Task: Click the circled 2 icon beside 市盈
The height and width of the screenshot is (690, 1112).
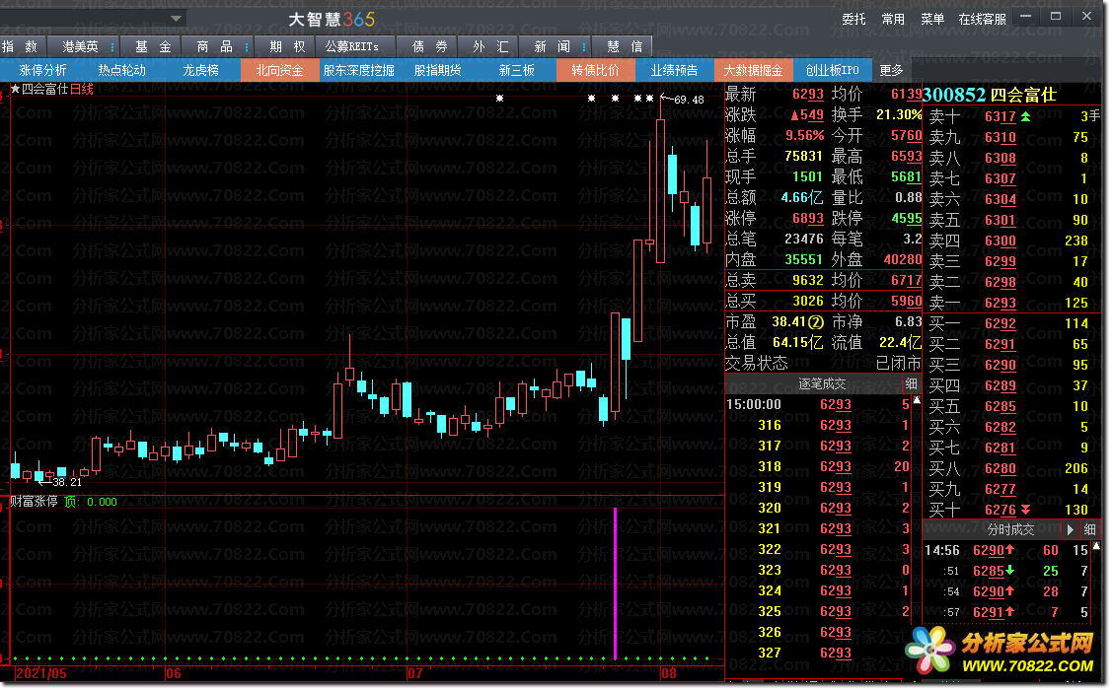Action: [x=816, y=322]
